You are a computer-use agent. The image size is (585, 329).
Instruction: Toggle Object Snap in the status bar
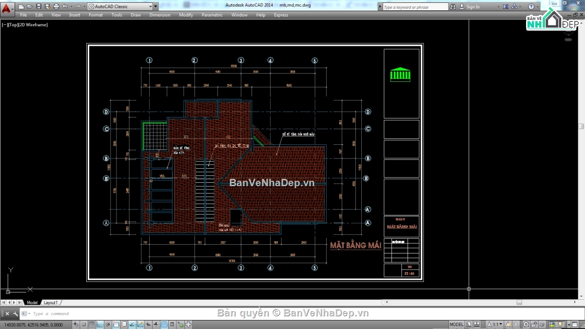[x=116, y=325]
